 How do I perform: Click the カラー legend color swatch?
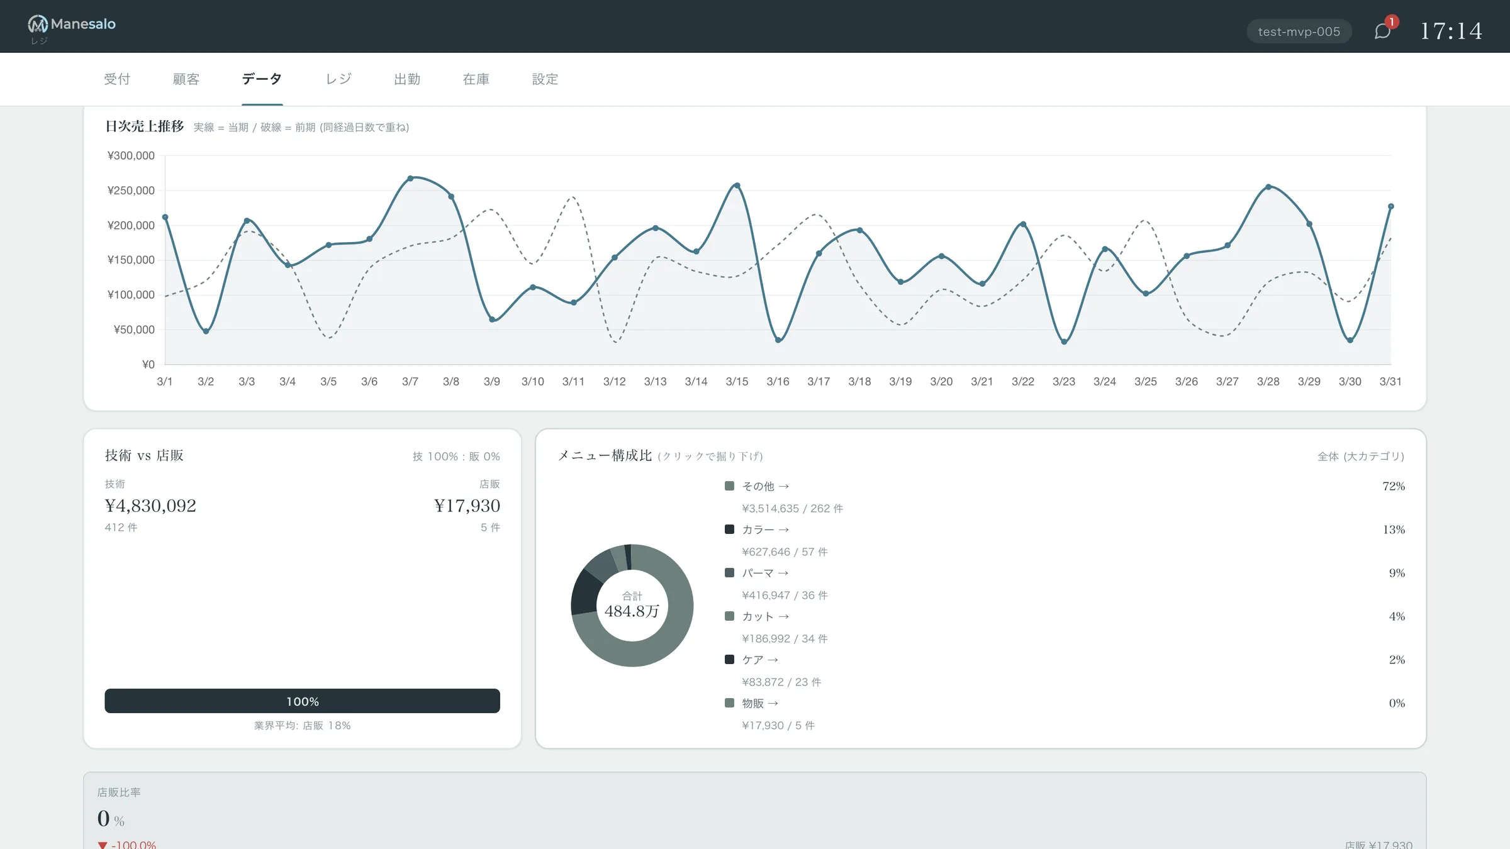pyautogui.click(x=729, y=530)
